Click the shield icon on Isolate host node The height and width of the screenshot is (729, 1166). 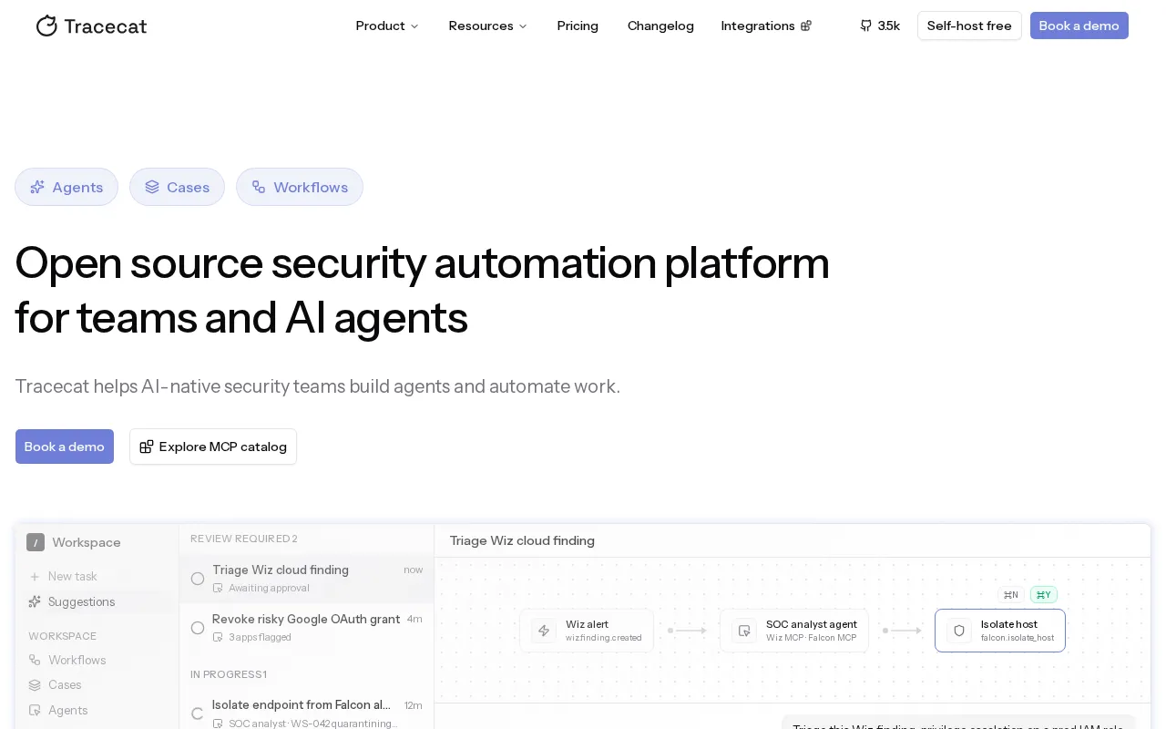959,631
